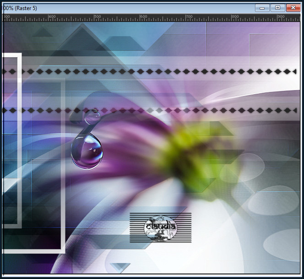Click the small water droplet above
This screenshot has height=279, width=304.
pyautogui.click(x=92, y=117)
